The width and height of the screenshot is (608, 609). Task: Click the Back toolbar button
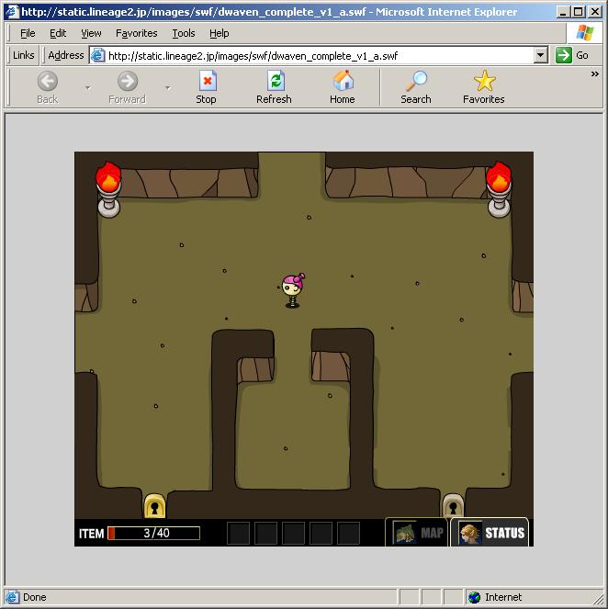click(x=48, y=87)
